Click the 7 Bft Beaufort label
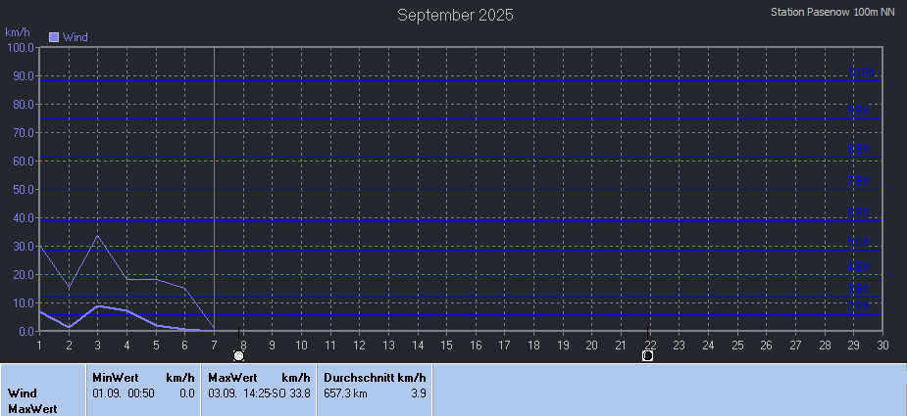 [x=858, y=181]
